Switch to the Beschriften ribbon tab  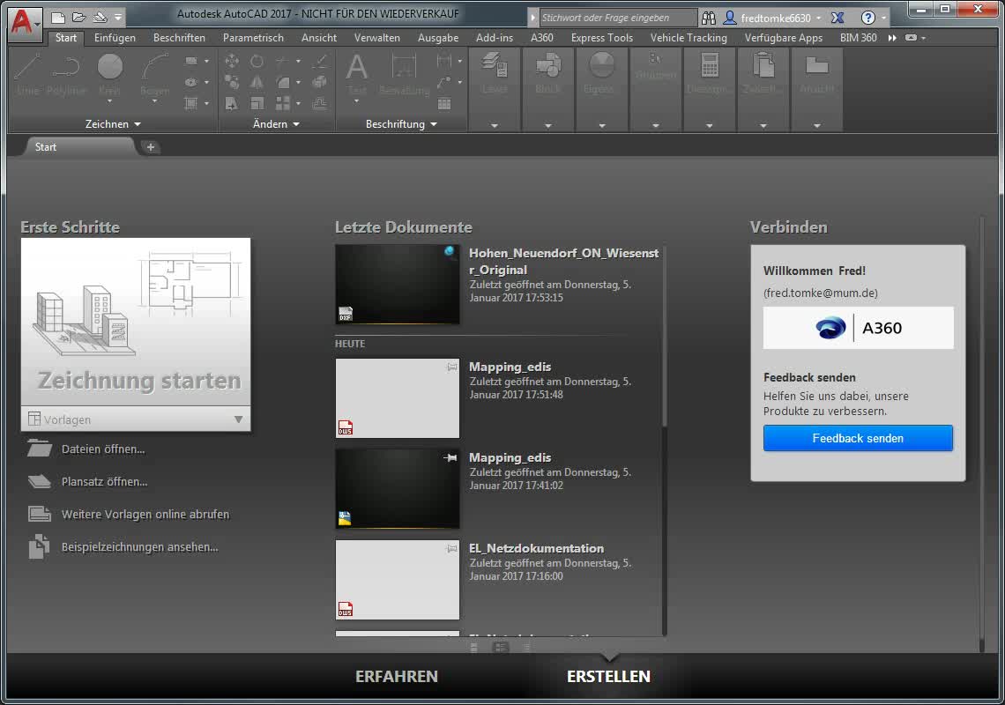(179, 38)
